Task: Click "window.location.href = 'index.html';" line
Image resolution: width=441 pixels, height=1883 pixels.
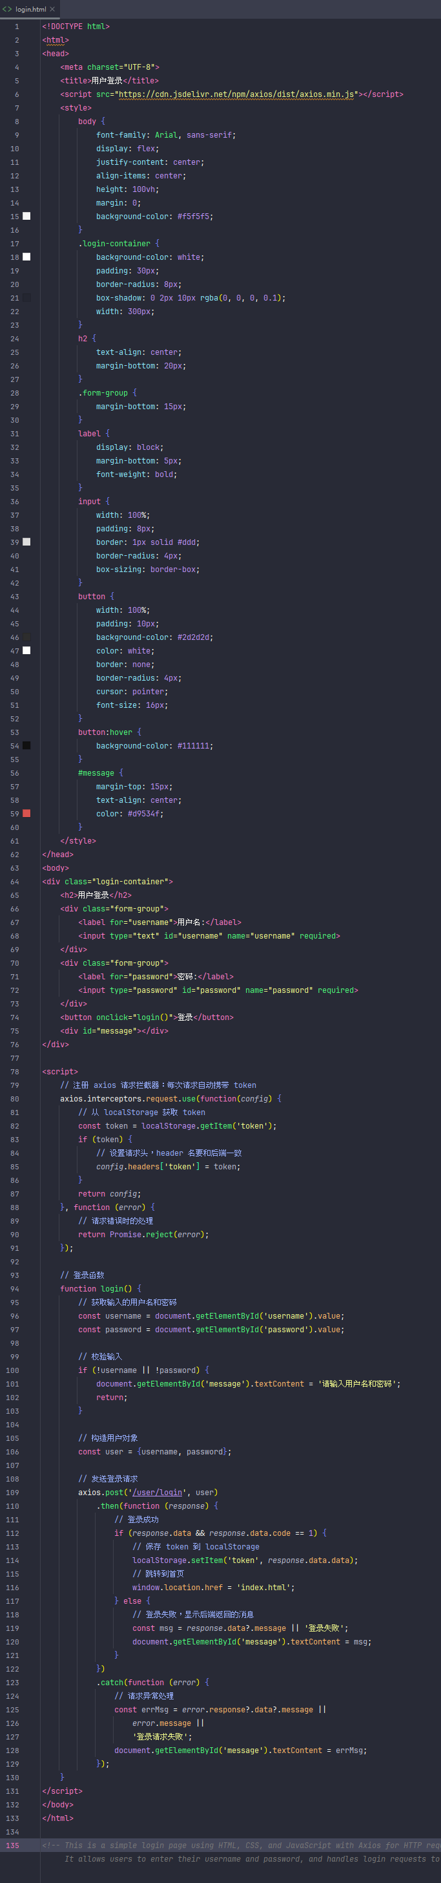Action: pyautogui.click(x=214, y=1587)
